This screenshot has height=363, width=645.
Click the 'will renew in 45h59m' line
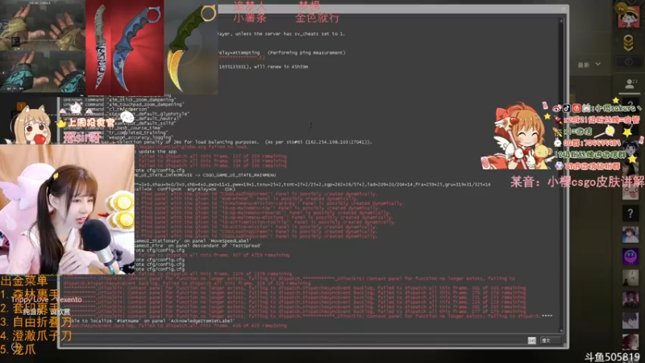pos(264,66)
